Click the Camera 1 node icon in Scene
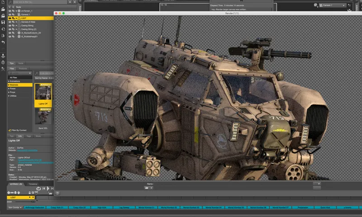The image size is (362, 217). (19, 14)
